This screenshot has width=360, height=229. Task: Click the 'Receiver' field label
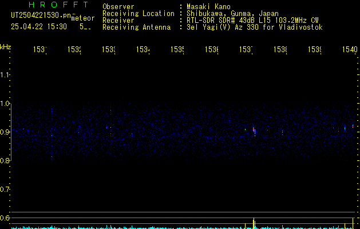pos(118,21)
